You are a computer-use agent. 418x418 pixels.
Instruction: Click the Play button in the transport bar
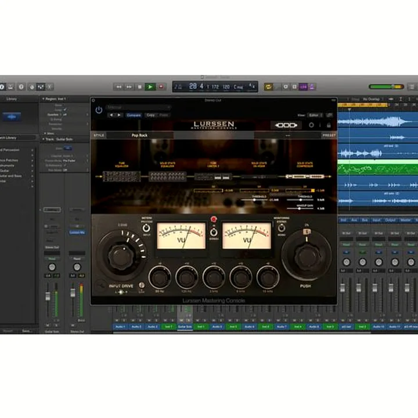[x=150, y=87]
